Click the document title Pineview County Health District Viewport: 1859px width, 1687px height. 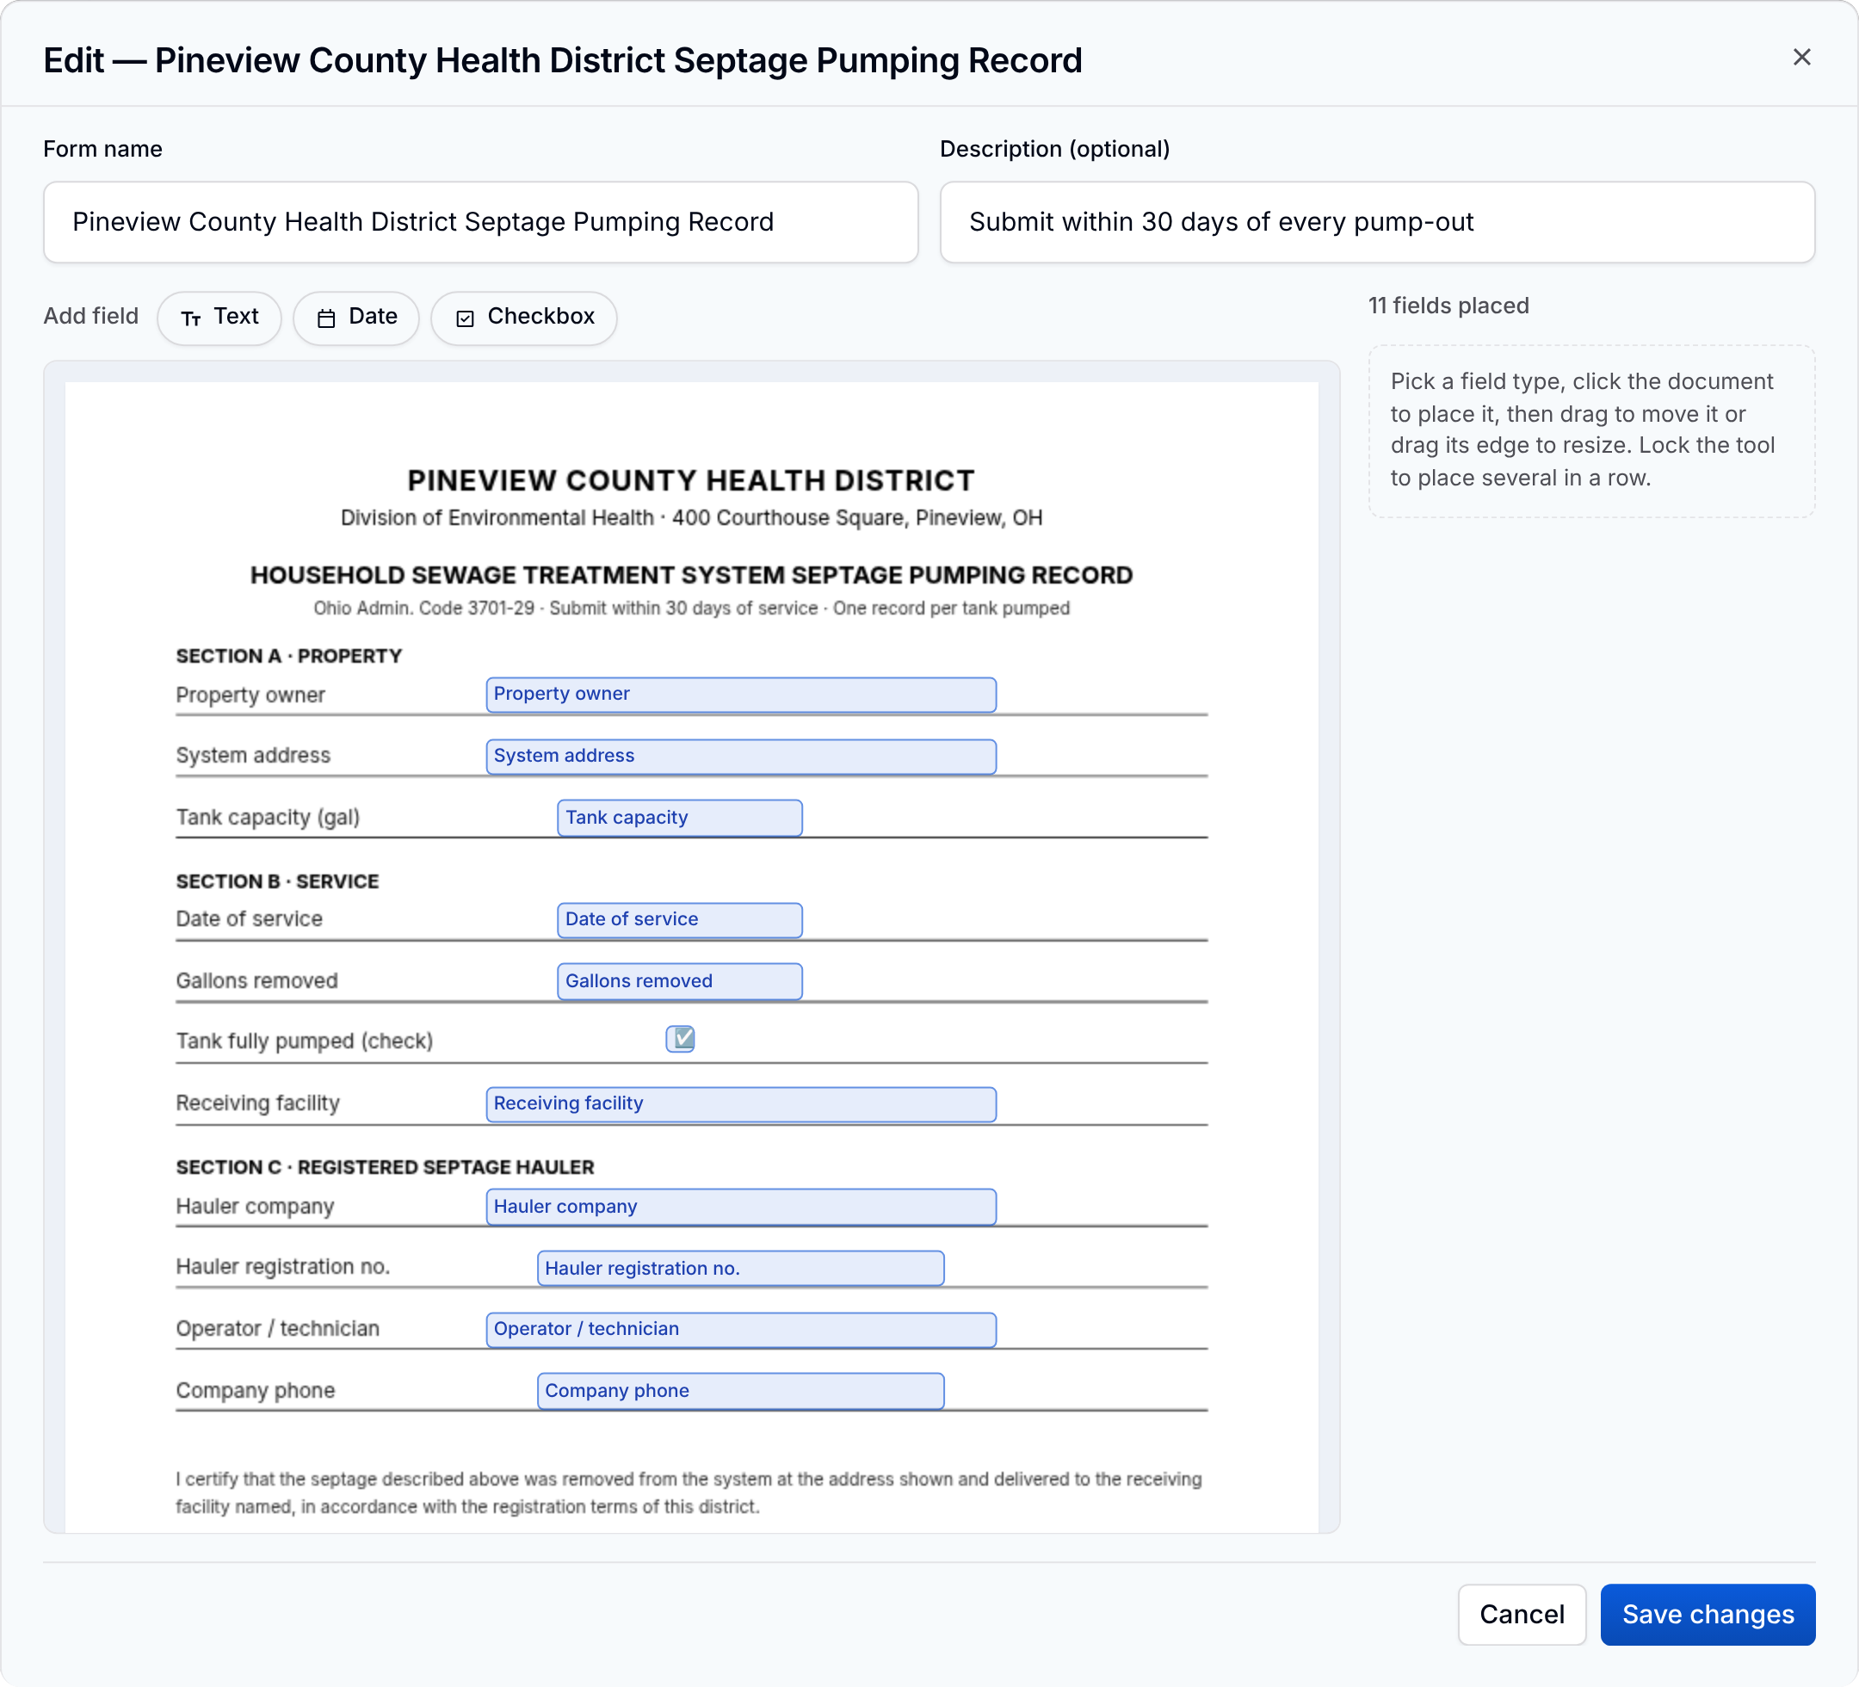pyautogui.click(x=690, y=480)
